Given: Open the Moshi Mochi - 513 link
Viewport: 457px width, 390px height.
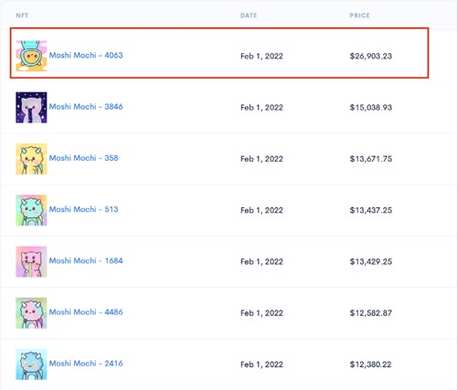Looking at the screenshot, I should [83, 209].
